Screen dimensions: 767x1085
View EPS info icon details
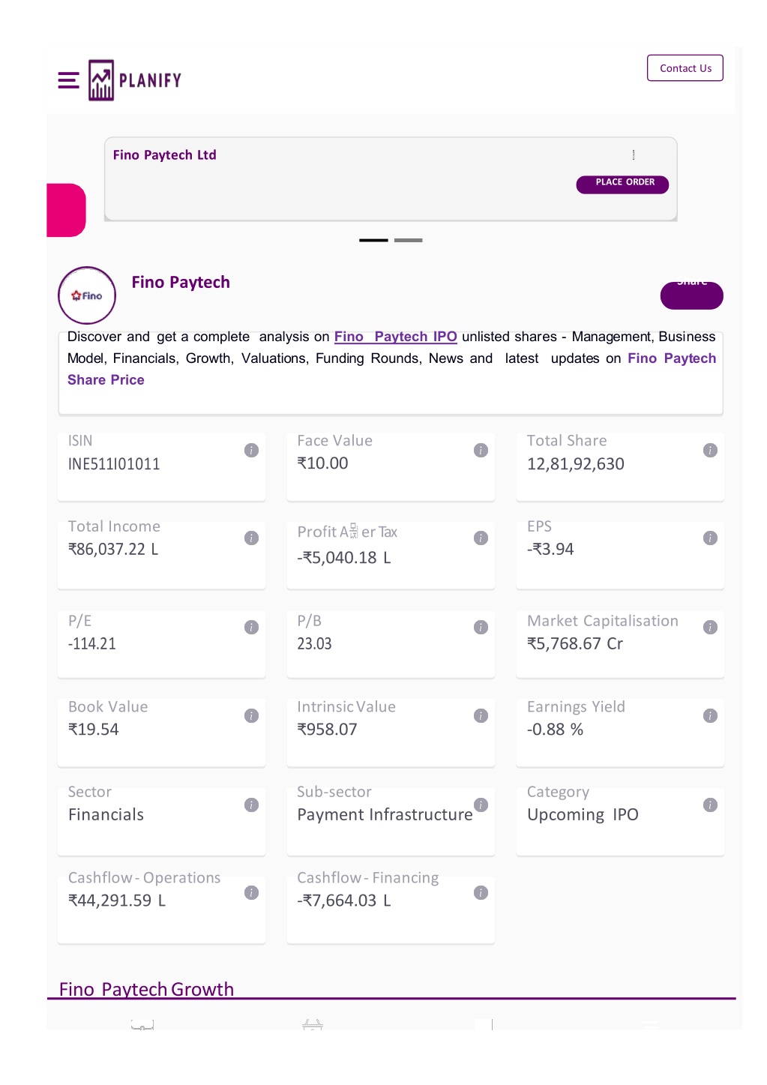coord(710,538)
